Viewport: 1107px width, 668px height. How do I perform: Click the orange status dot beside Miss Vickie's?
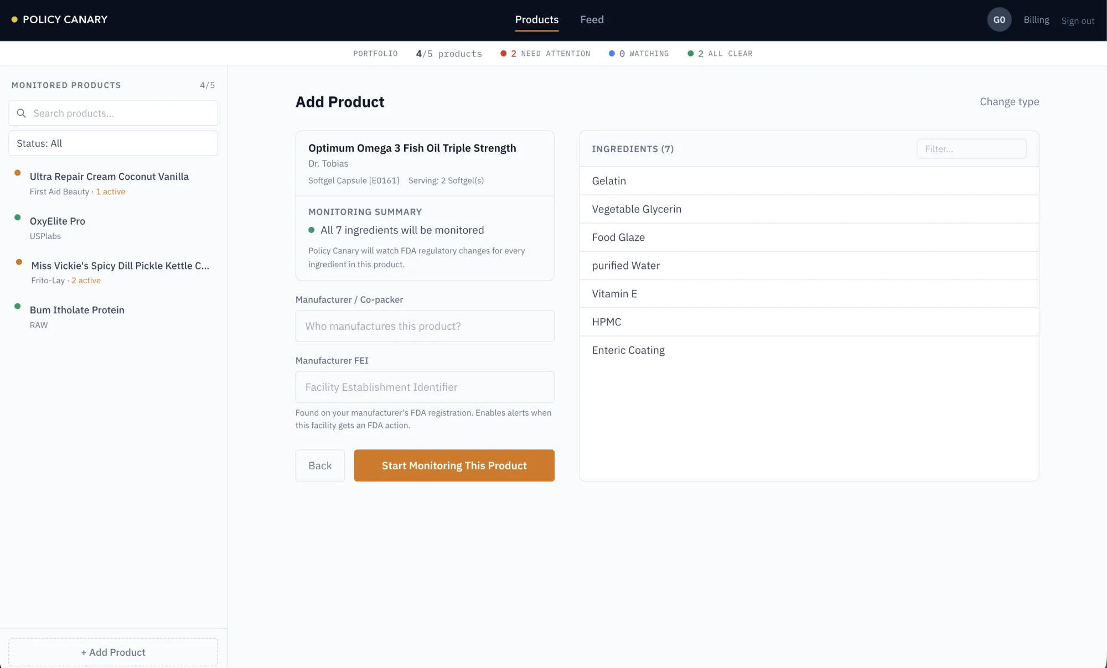pyautogui.click(x=19, y=262)
